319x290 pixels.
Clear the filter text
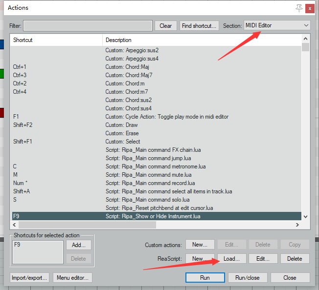pos(165,26)
